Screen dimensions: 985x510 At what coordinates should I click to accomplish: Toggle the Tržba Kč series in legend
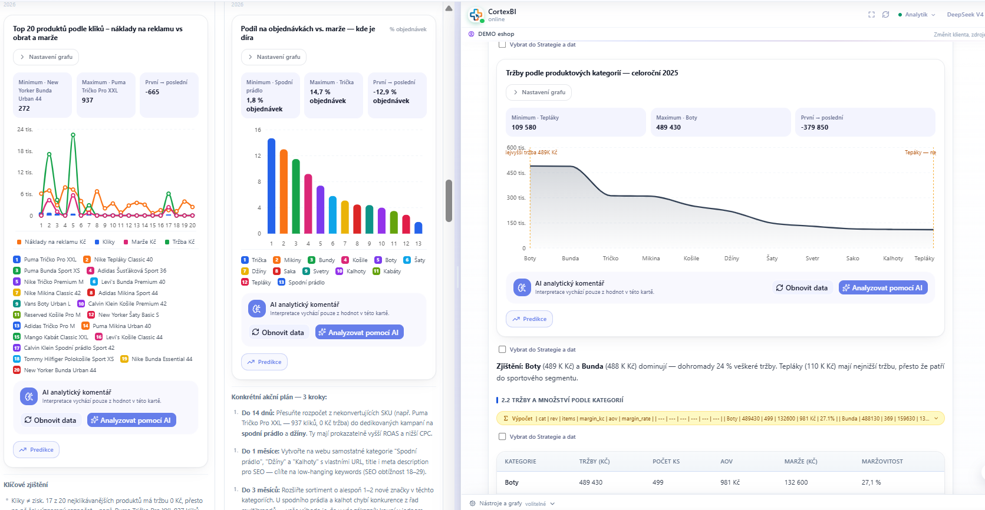coord(180,242)
